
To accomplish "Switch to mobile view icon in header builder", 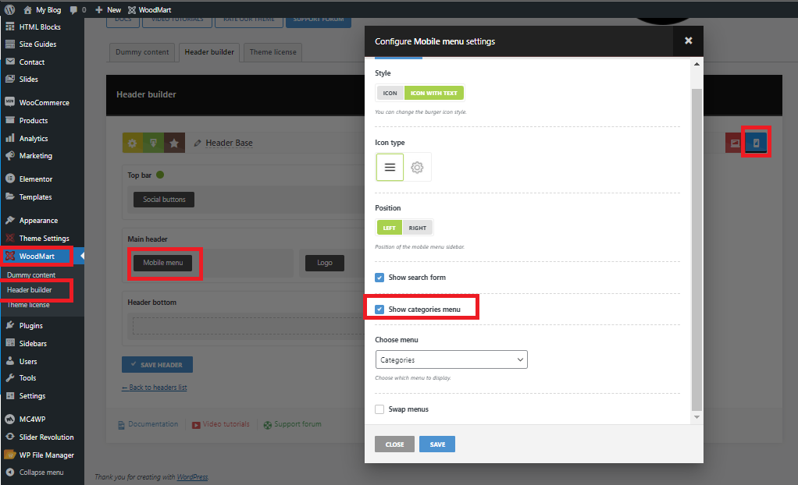I will tap(757, 143).
